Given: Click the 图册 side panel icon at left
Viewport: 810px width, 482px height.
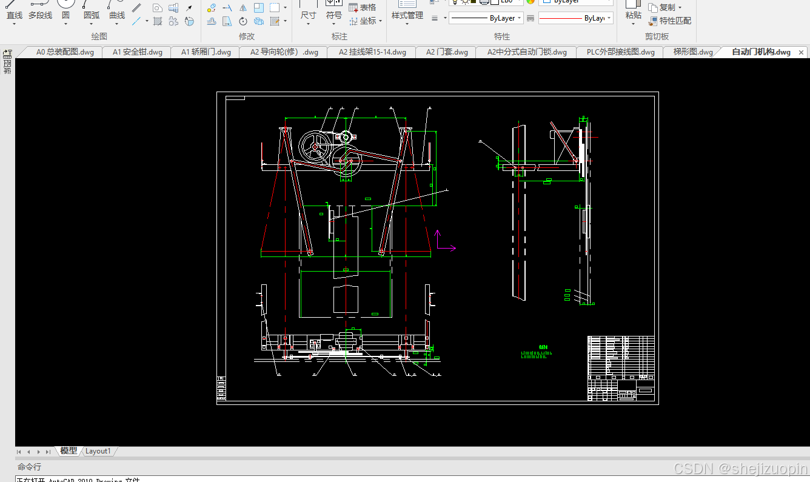Looking at the screenshot, I should click(7, 63).
